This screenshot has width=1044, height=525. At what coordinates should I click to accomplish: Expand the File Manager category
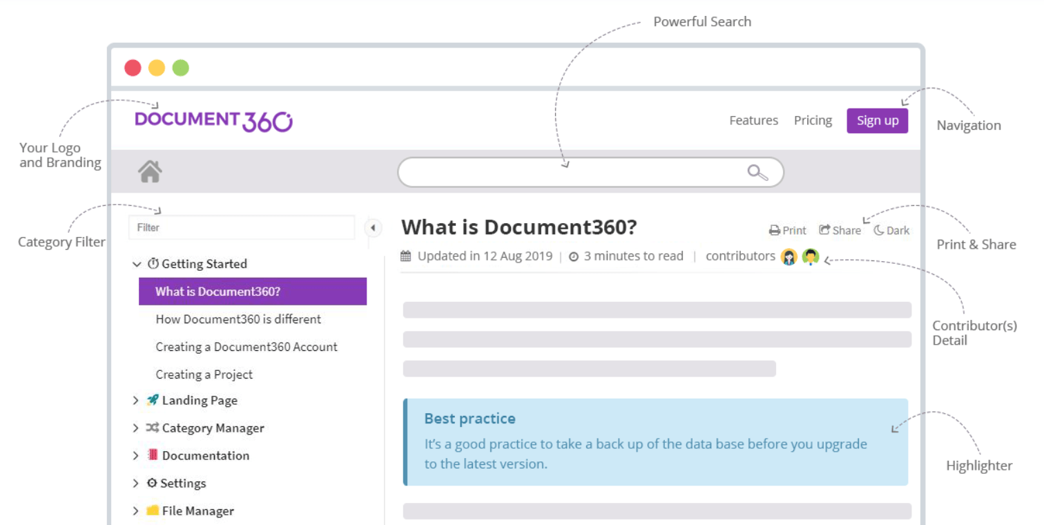tap(136, 510)
